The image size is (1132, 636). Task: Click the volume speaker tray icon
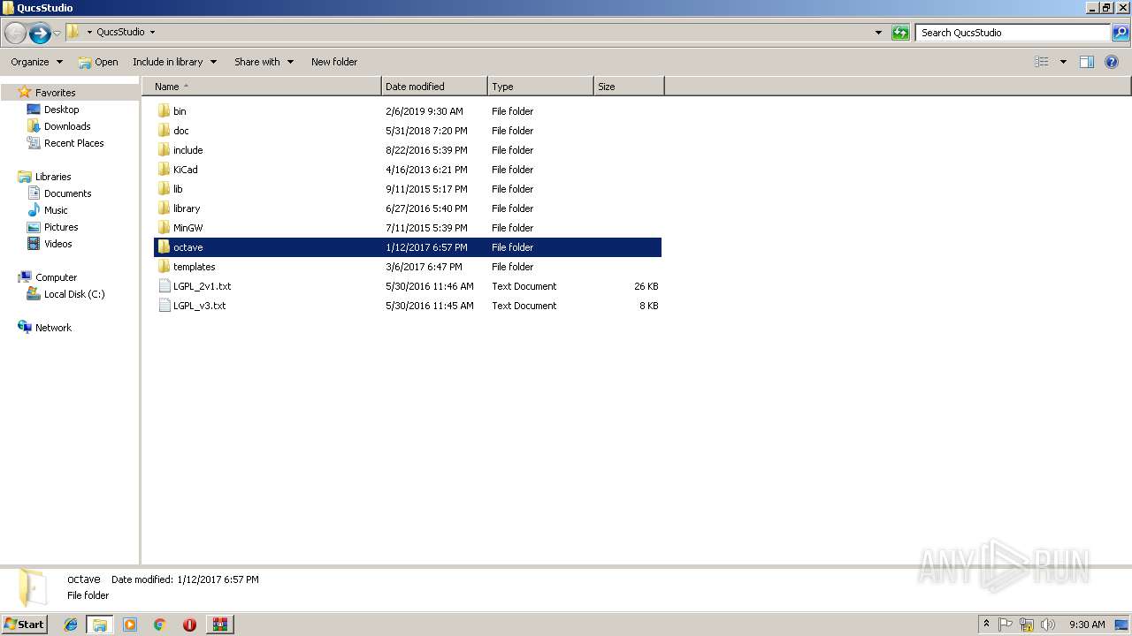pos(1048,625)
